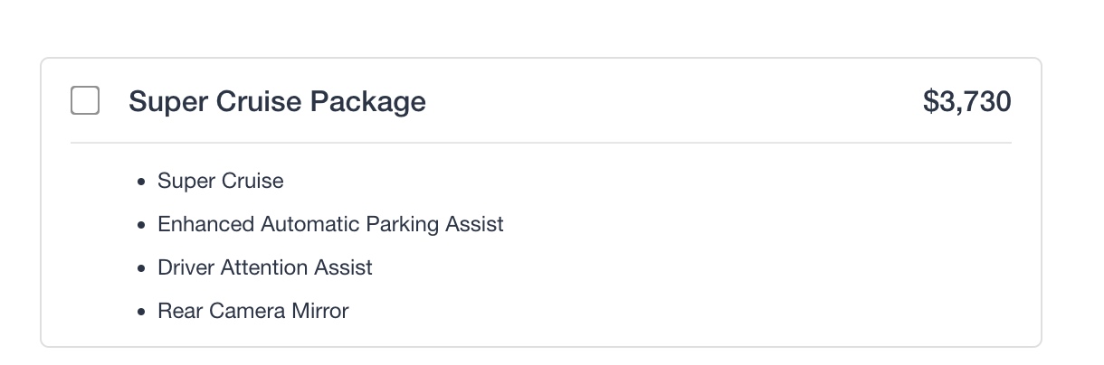Select the Driver Attention Assist item
1104x365 pixels.
click(x=265, y=267)
